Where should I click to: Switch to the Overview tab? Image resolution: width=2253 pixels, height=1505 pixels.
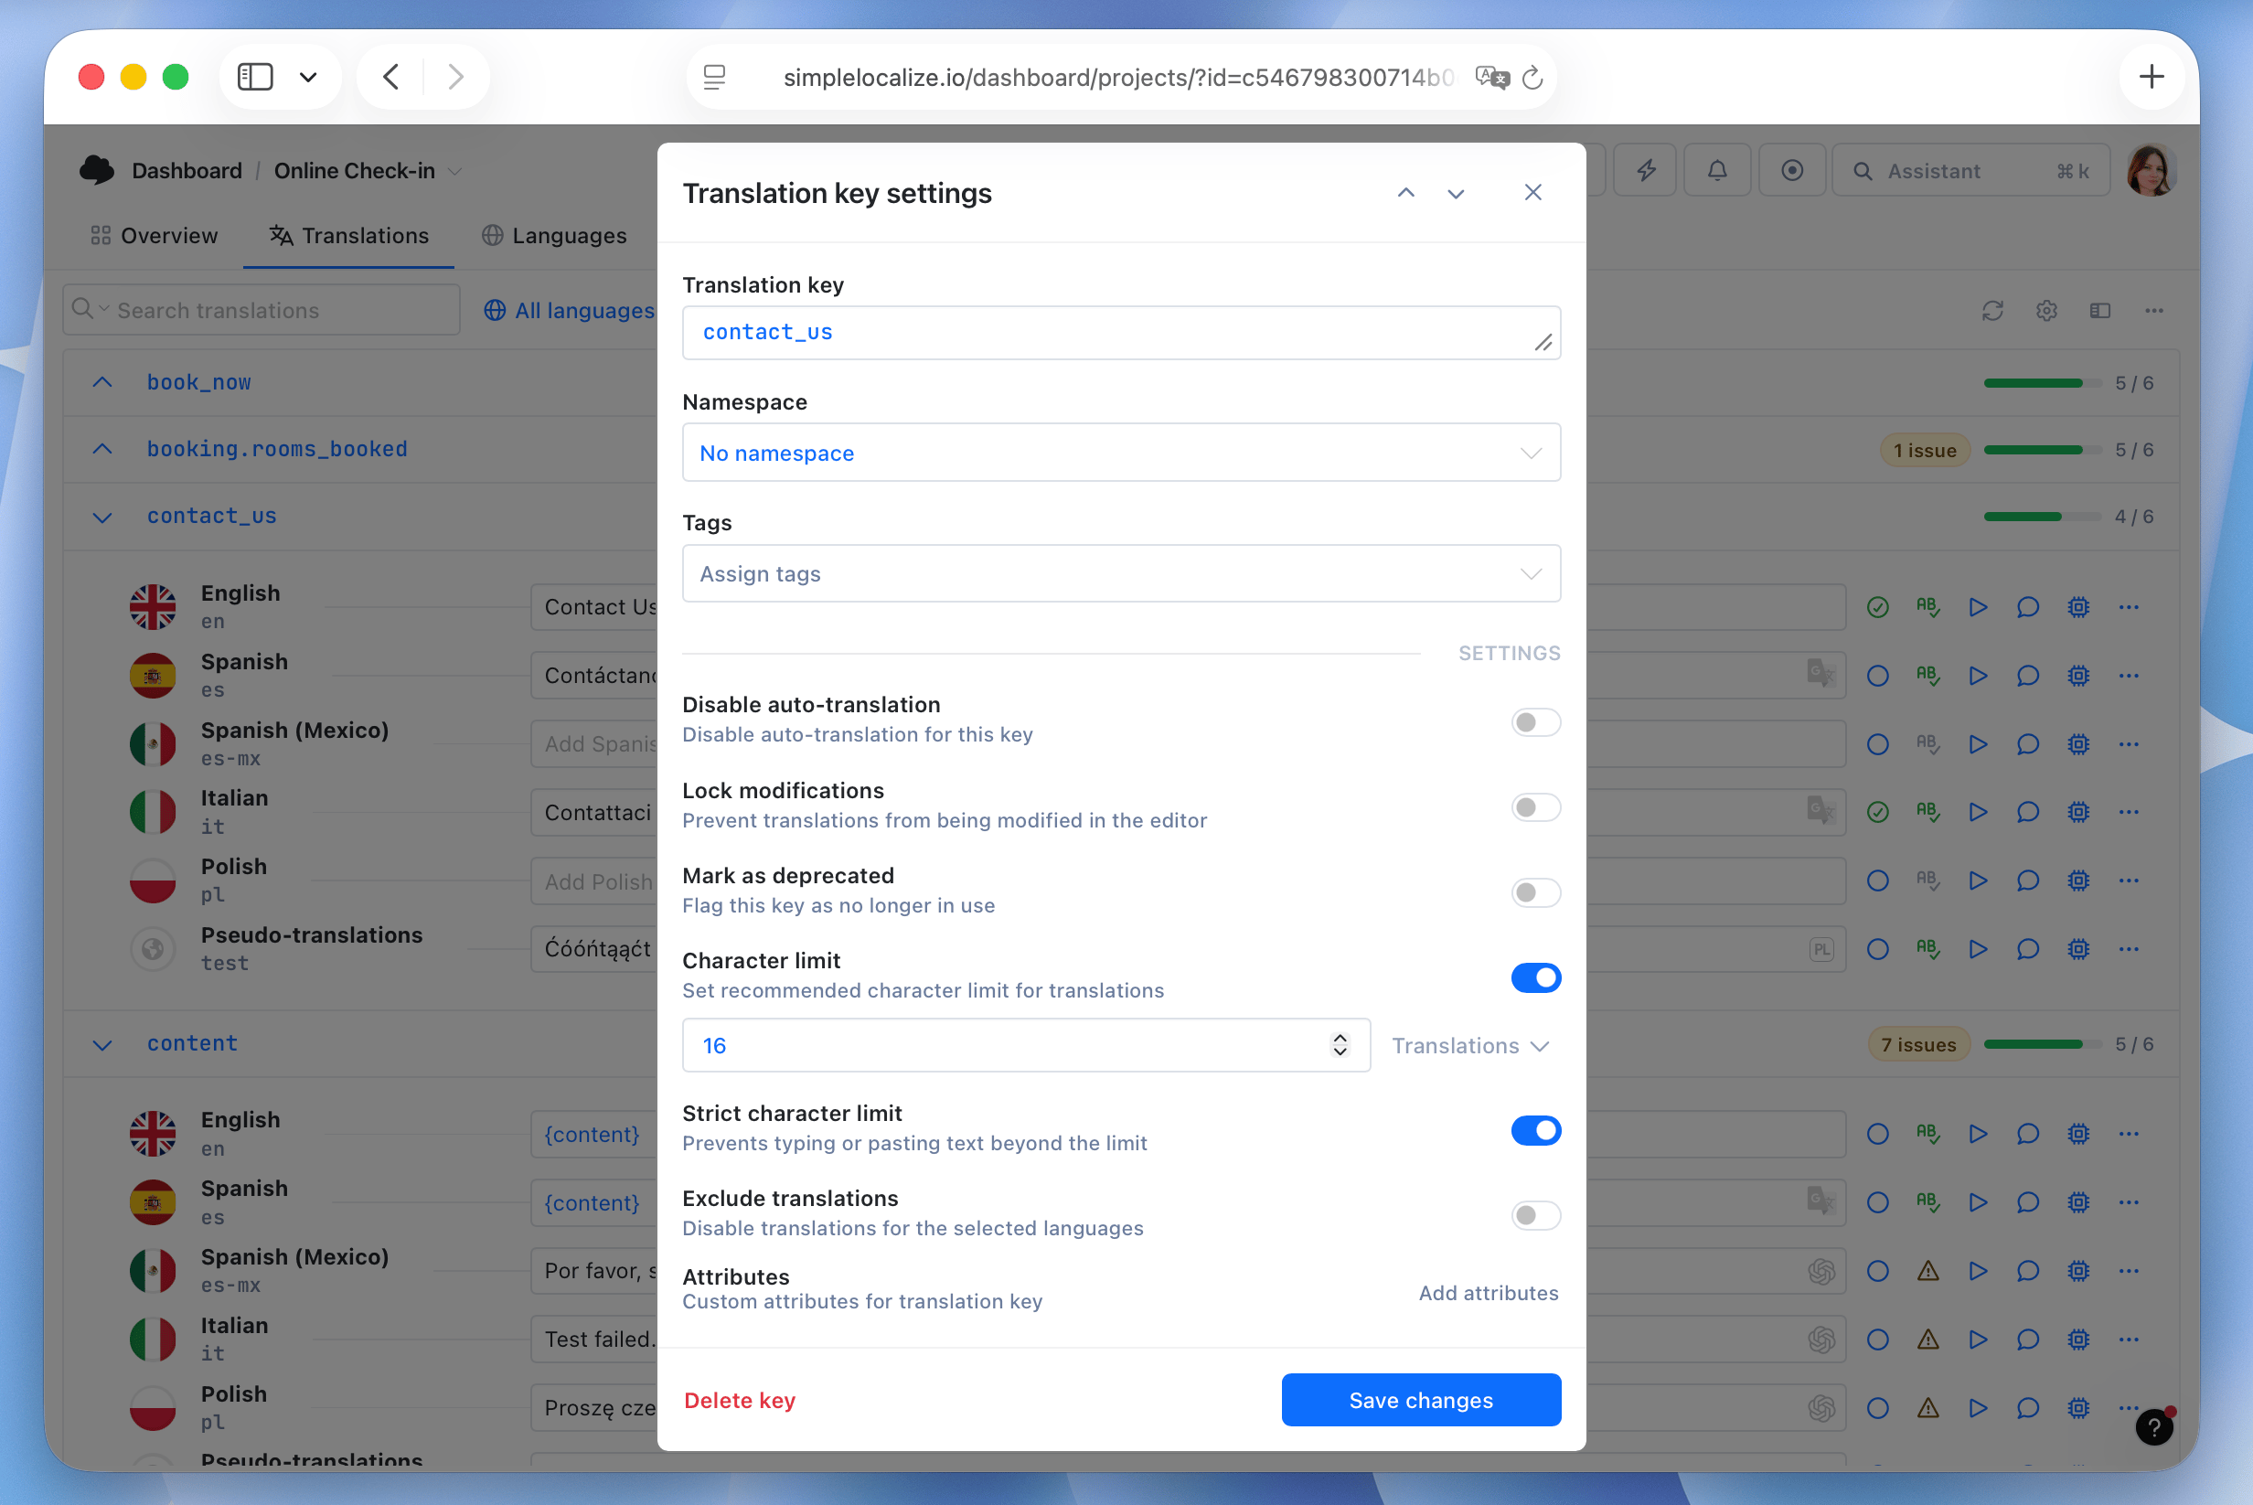[x=154, y=235]
